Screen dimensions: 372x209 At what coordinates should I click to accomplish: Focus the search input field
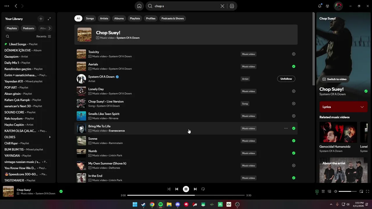point(186,6)
